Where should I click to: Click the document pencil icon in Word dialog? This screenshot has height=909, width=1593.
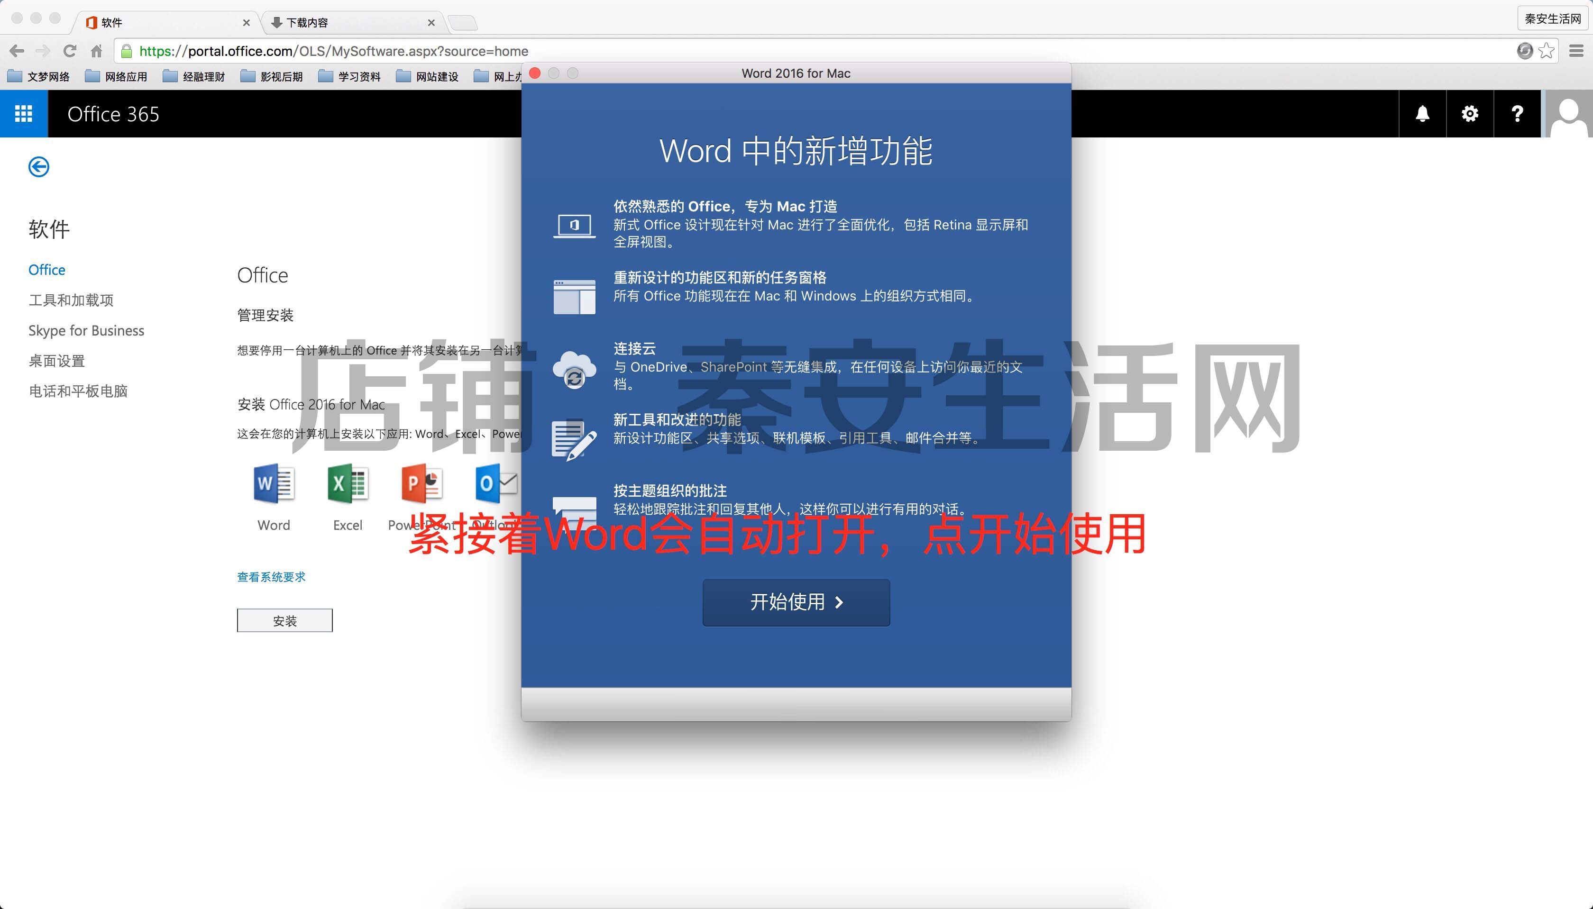tap(574, 441)
